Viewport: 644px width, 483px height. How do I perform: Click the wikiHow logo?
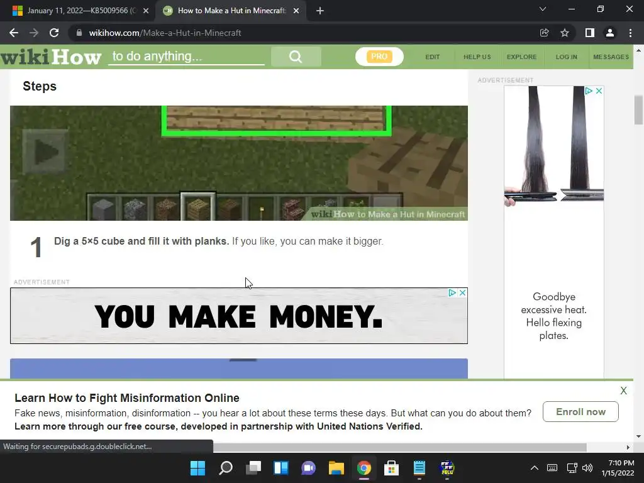tap(51, 57)
